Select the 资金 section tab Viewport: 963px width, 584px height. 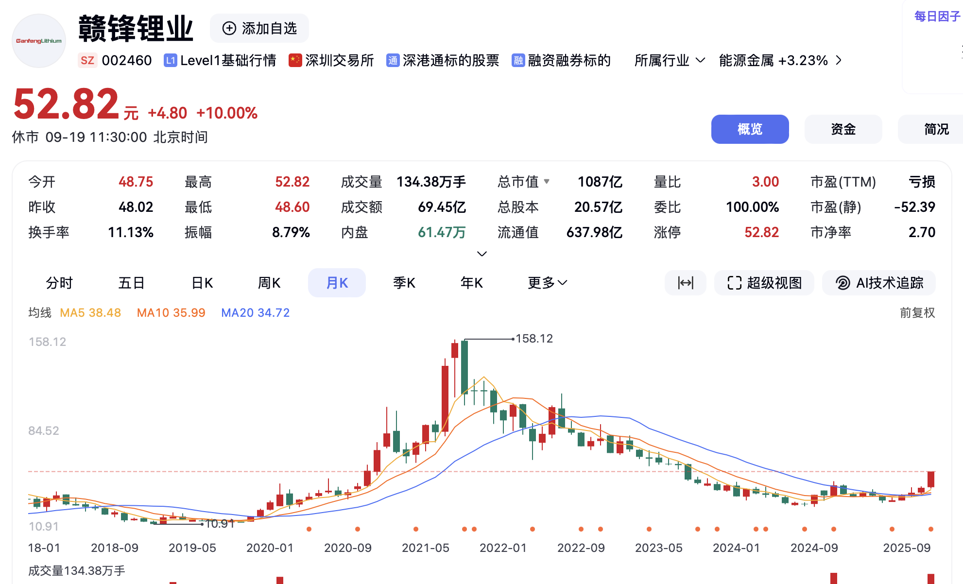(843, 129)
